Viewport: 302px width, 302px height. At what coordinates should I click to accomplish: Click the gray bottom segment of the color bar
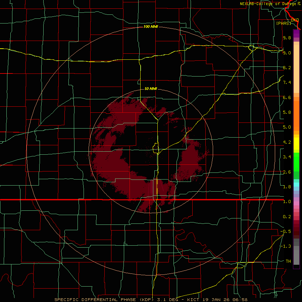[296, 257]
